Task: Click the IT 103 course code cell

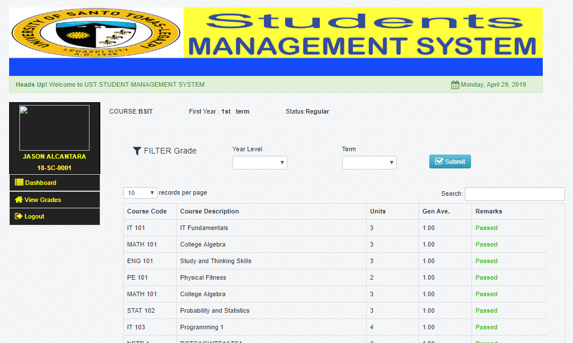Action: pos(150,327)
